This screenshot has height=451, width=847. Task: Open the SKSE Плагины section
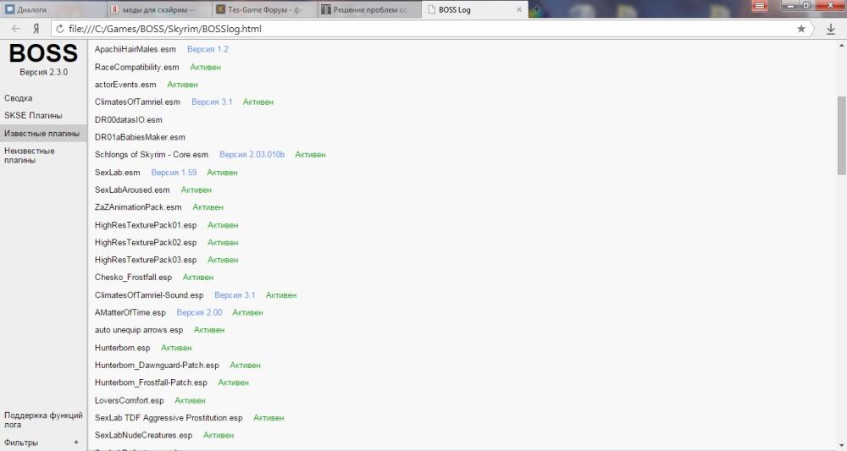click(x=33, y=115)
